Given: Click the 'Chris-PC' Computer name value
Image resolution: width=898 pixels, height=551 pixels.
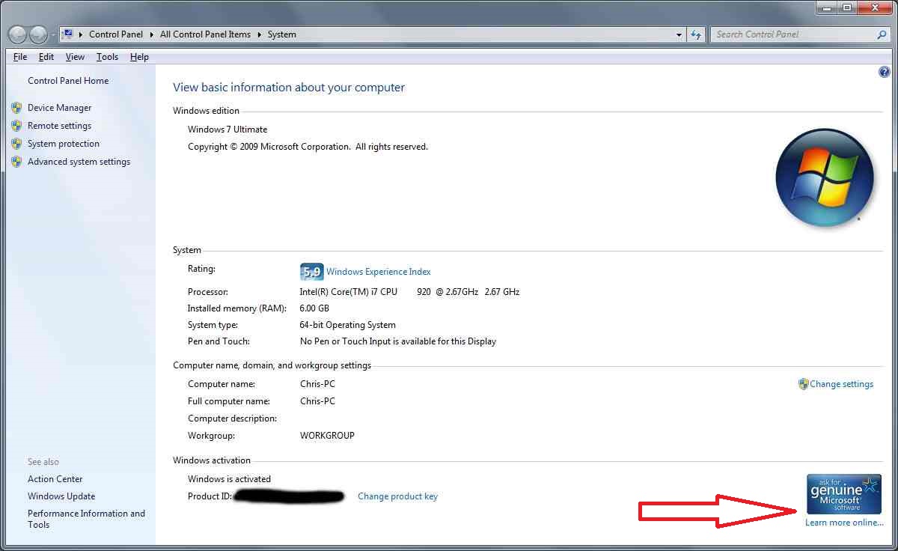Looking at the screenshot, I should tap(317, 384).
